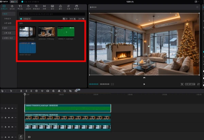The height and width of the screenshot is (140, 204).
Task: Click the total duration 00:00:05:00 readout
Action: click(105, 84)
